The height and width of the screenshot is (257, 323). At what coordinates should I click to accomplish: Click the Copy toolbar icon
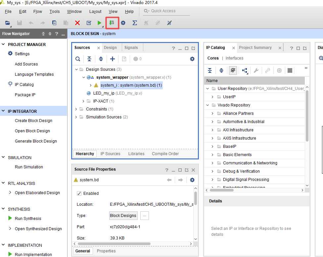54,23
